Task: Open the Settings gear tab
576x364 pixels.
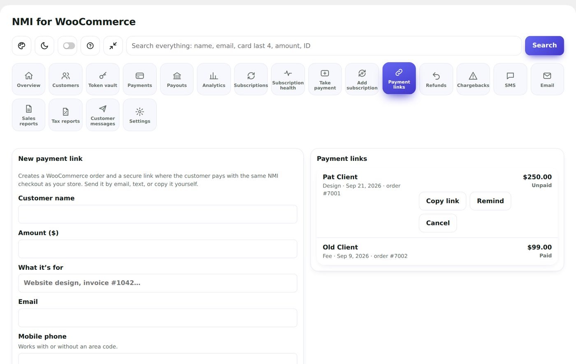Action: tap(140, 115)
